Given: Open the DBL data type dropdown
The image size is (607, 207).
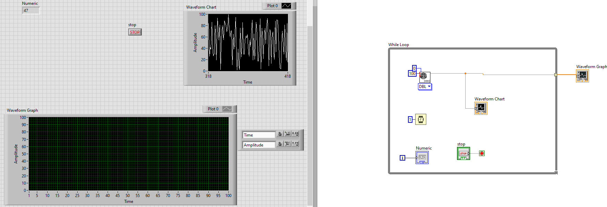Looking at the screenshot, I should [x=425, y=87].
